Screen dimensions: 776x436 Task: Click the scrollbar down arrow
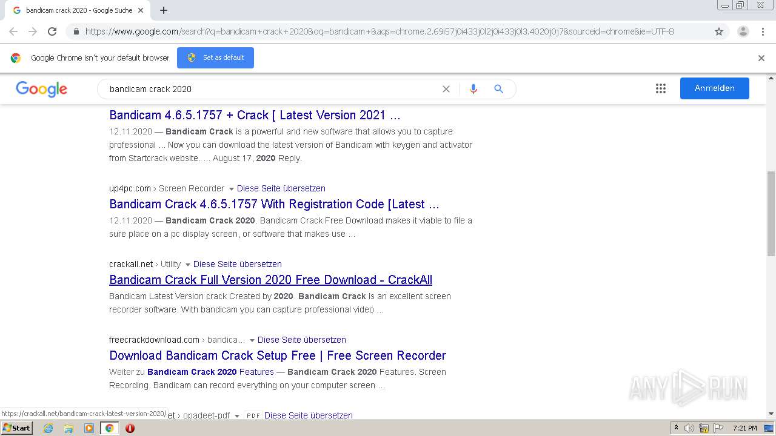tap(771, 414)
